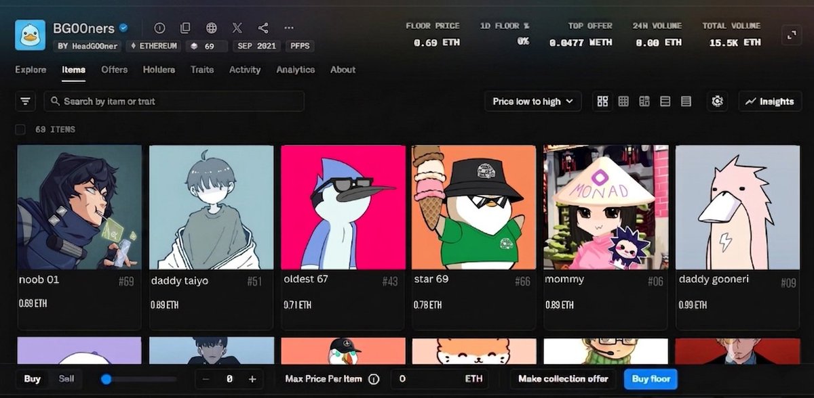Select the compact grid view icon
814x398 pixels.
pos(623,102)
